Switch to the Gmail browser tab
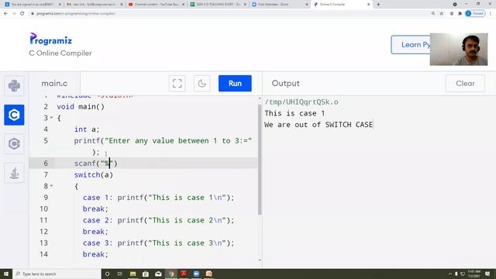This screenshot has height=279, width=496. pyautogui.click(x=94, y=5)
